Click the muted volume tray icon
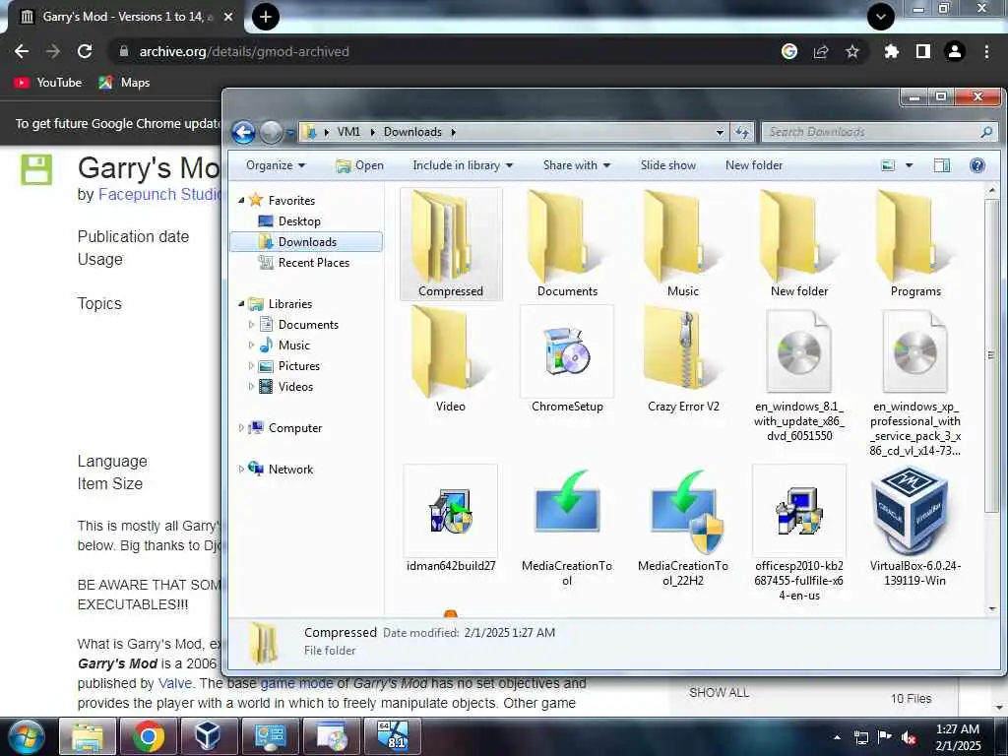 pos(909,737)
